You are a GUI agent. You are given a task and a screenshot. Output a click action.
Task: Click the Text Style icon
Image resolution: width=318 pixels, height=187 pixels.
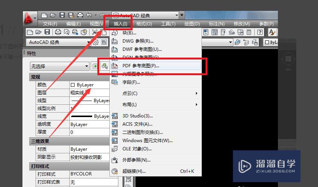click(x=272, y=32)
